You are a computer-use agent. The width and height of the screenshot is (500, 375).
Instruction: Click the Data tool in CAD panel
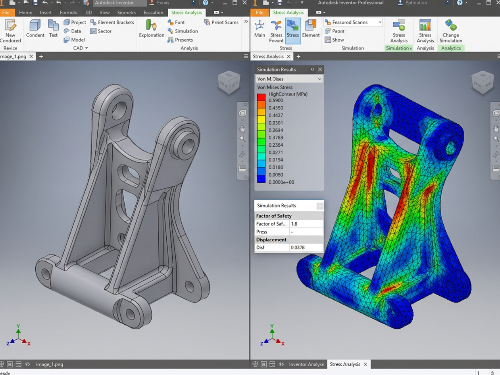[x=72, y=31]
